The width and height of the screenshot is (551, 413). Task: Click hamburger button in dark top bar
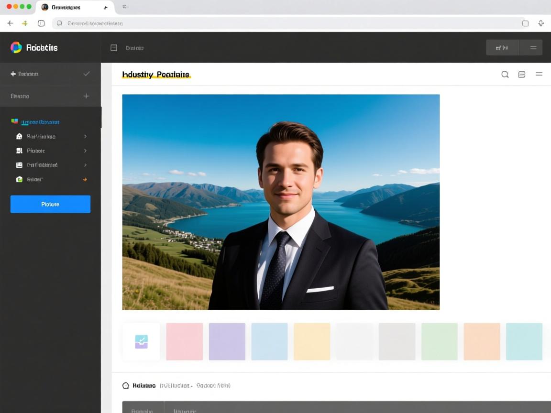pos(533,48)
